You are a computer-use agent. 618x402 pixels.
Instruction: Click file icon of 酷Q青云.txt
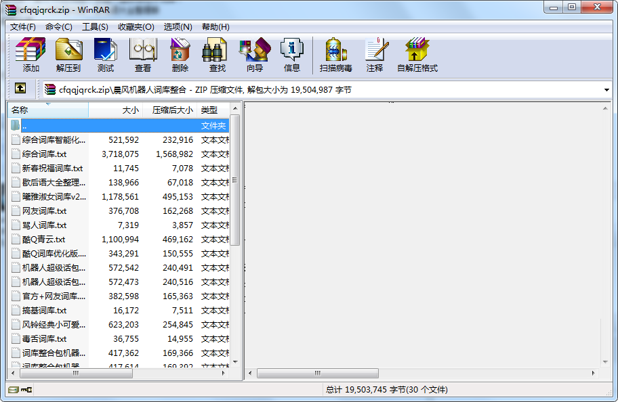pyautogui.click(x=16, y=239)
